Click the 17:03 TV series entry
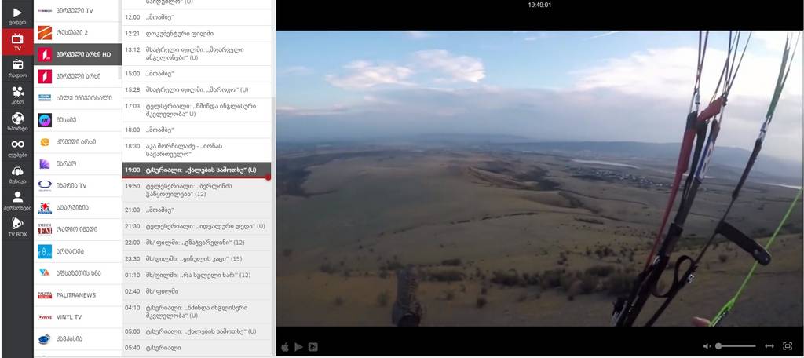 (197, 110)
